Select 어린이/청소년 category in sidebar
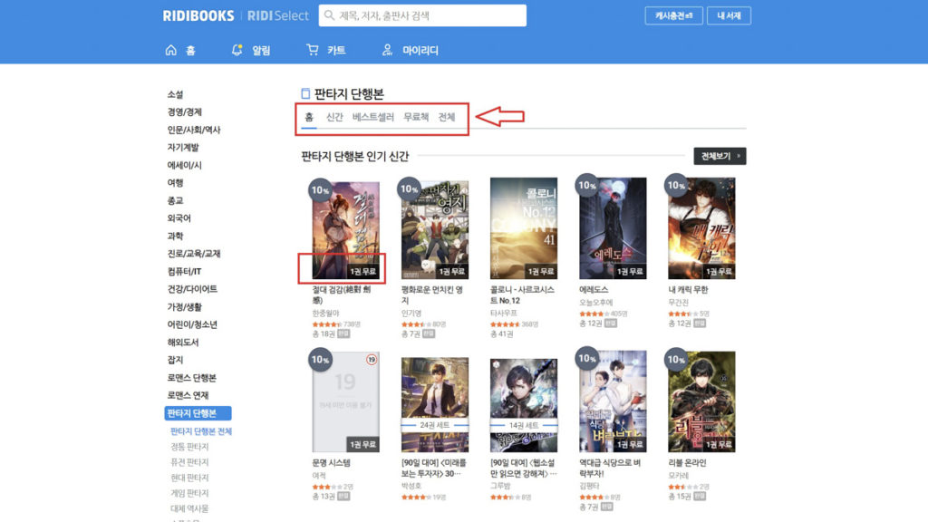This screenshot has height=522, width=928. click(192, 324)
